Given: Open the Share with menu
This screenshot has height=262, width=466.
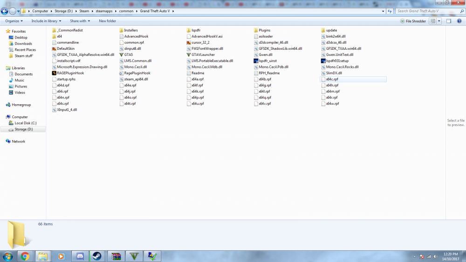Looking at the screenshot, I should pos(80,21).
